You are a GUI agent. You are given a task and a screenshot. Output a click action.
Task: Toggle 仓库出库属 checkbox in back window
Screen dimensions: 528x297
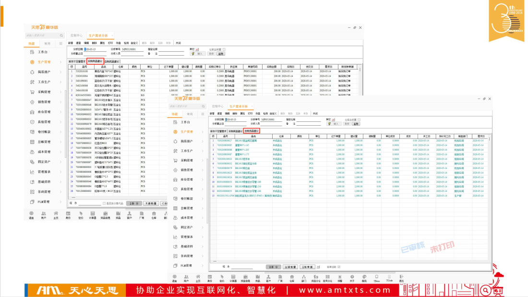point(224,49)
